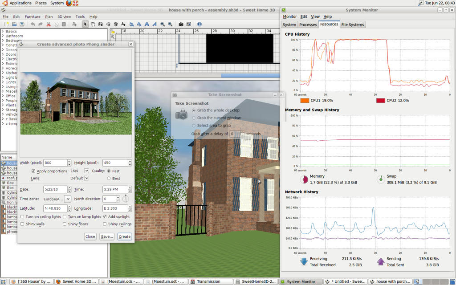Toggle the Apply proportions checkbox
Viewport: 456px width, 285px height.
[x=33, y=171]
